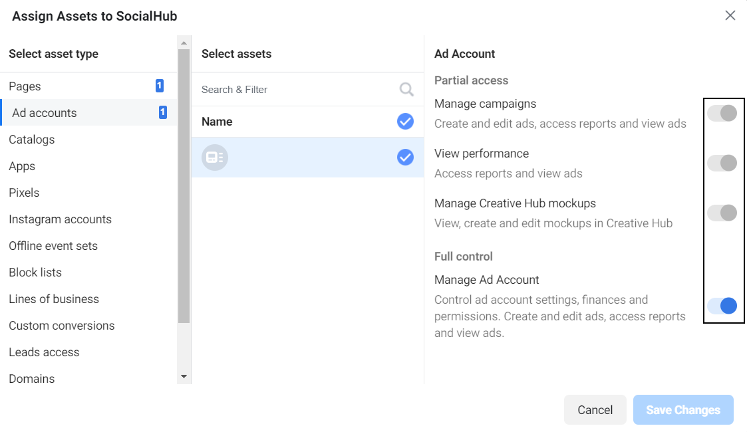The height and width of the screenshot is (432, 747).
Task: Click the ad account asset icon
Action: pyautogui.click(x=215, y=158)
